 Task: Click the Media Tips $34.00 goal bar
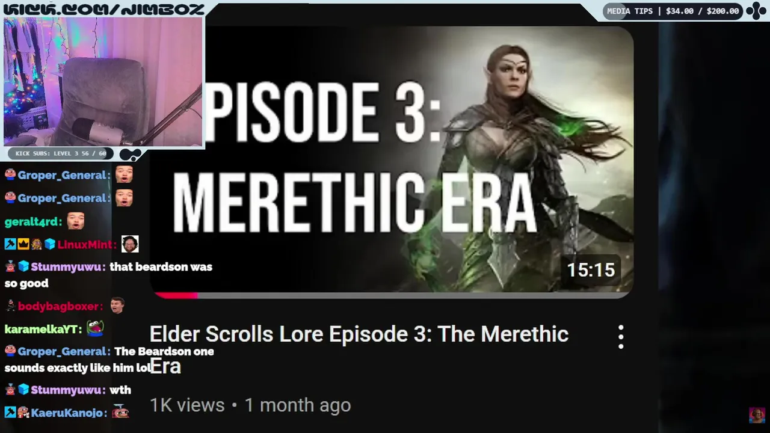click(673, 11)
